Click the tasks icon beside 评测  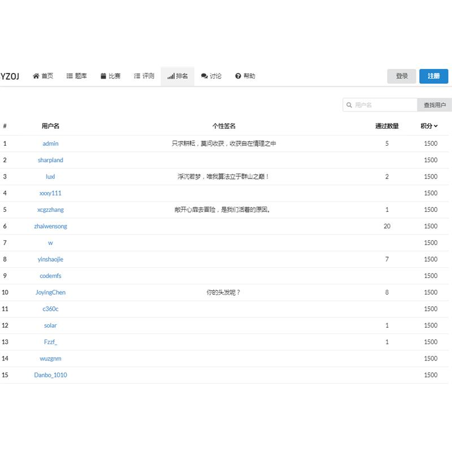tap(137, 76)
